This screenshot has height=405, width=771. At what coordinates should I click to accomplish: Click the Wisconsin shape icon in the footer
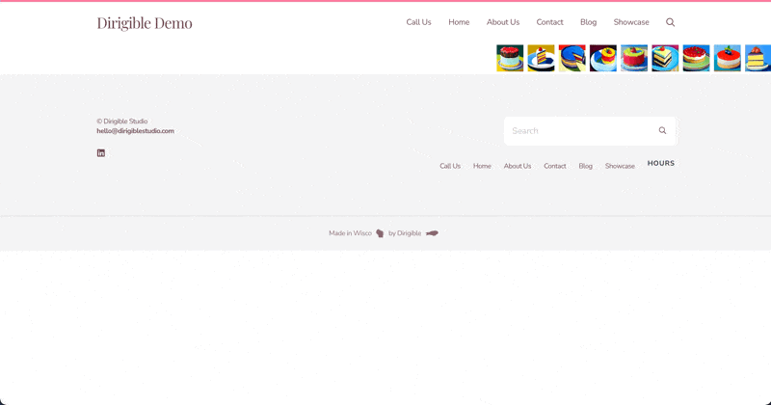(380, 233)
